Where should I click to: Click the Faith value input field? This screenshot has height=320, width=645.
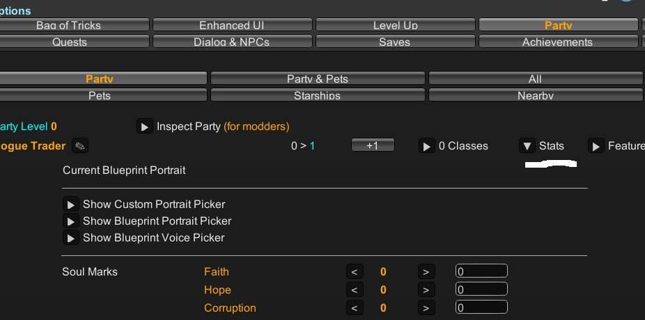[481, 271]
